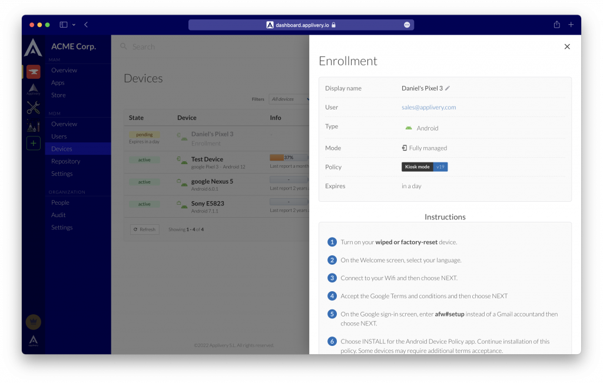Open Store menu item
Image resolution: width=603 pixels, height=383 pixels.
pyautogui.click(x=58, y=95)
